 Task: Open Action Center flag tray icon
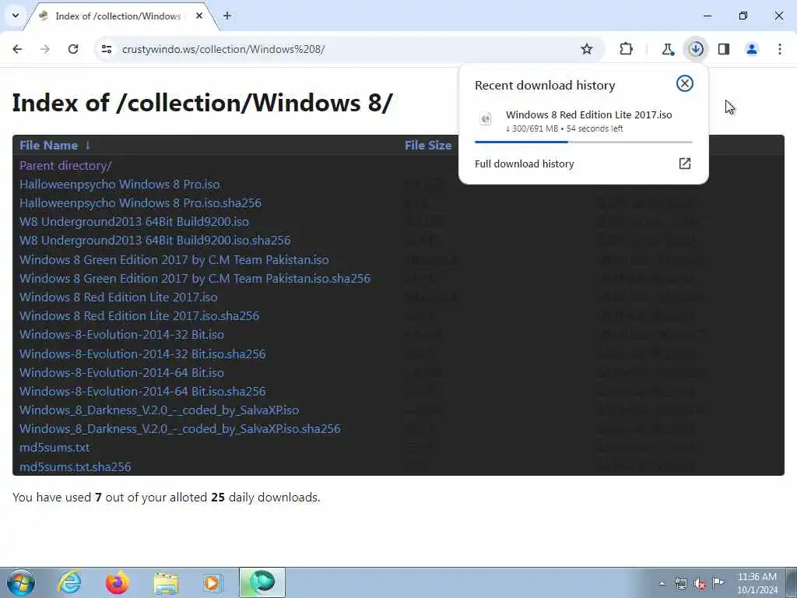coord(718,583)
